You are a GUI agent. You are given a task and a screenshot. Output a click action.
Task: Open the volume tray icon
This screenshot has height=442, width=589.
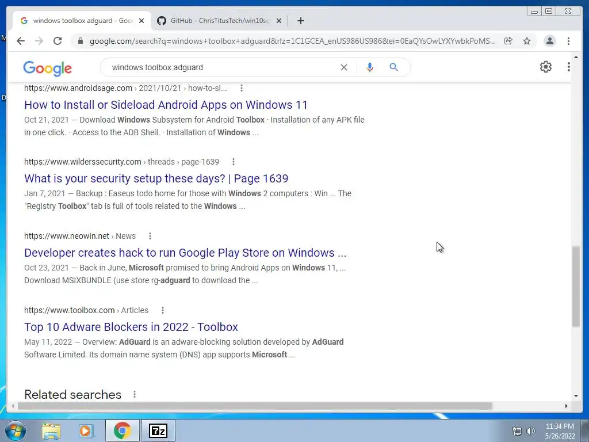[530, 431]
